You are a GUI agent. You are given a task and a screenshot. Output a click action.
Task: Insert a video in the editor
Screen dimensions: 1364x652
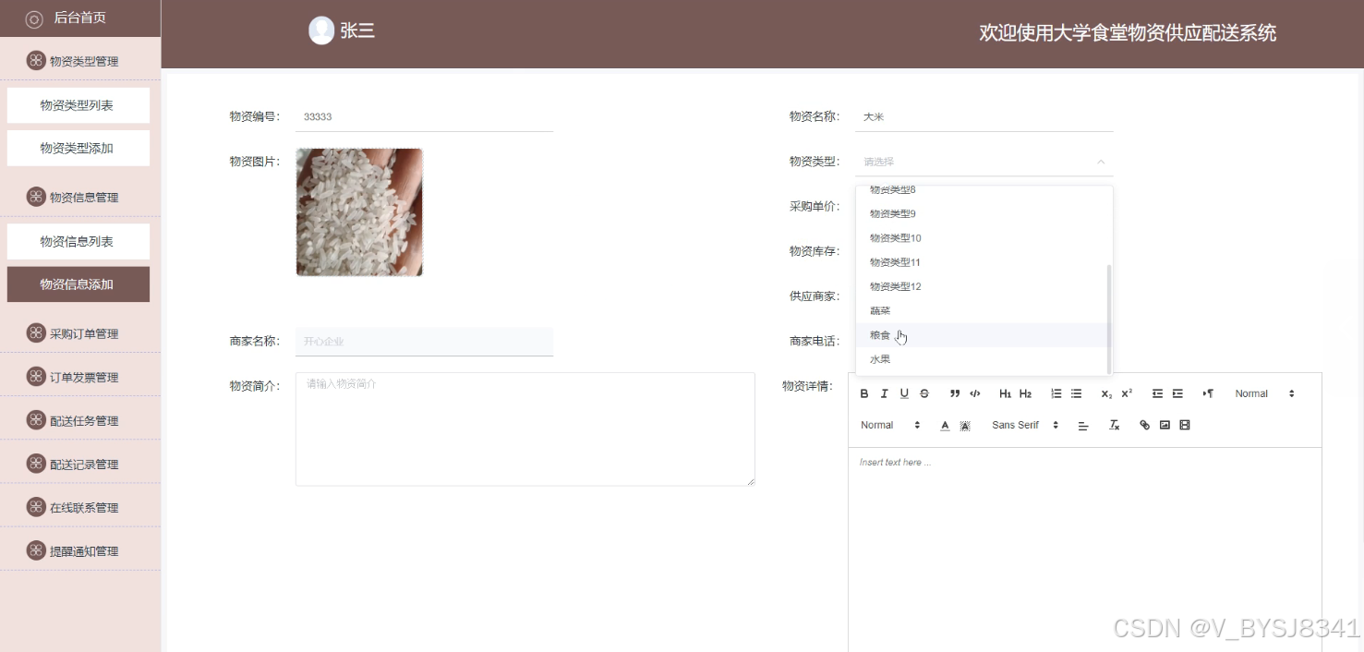(1185, 425)
